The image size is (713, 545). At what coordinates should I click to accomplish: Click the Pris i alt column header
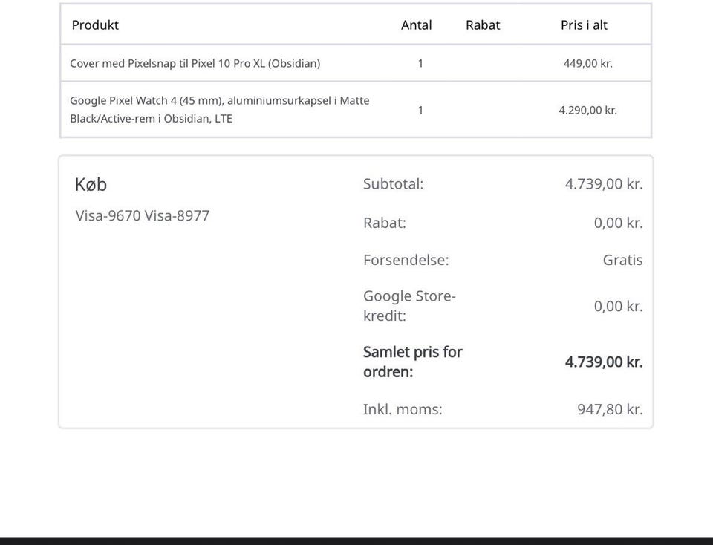[584, 25]
